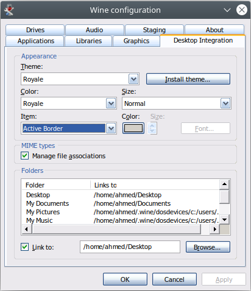
Task: Select the My Pictures folder row
Action: [120, 212]
